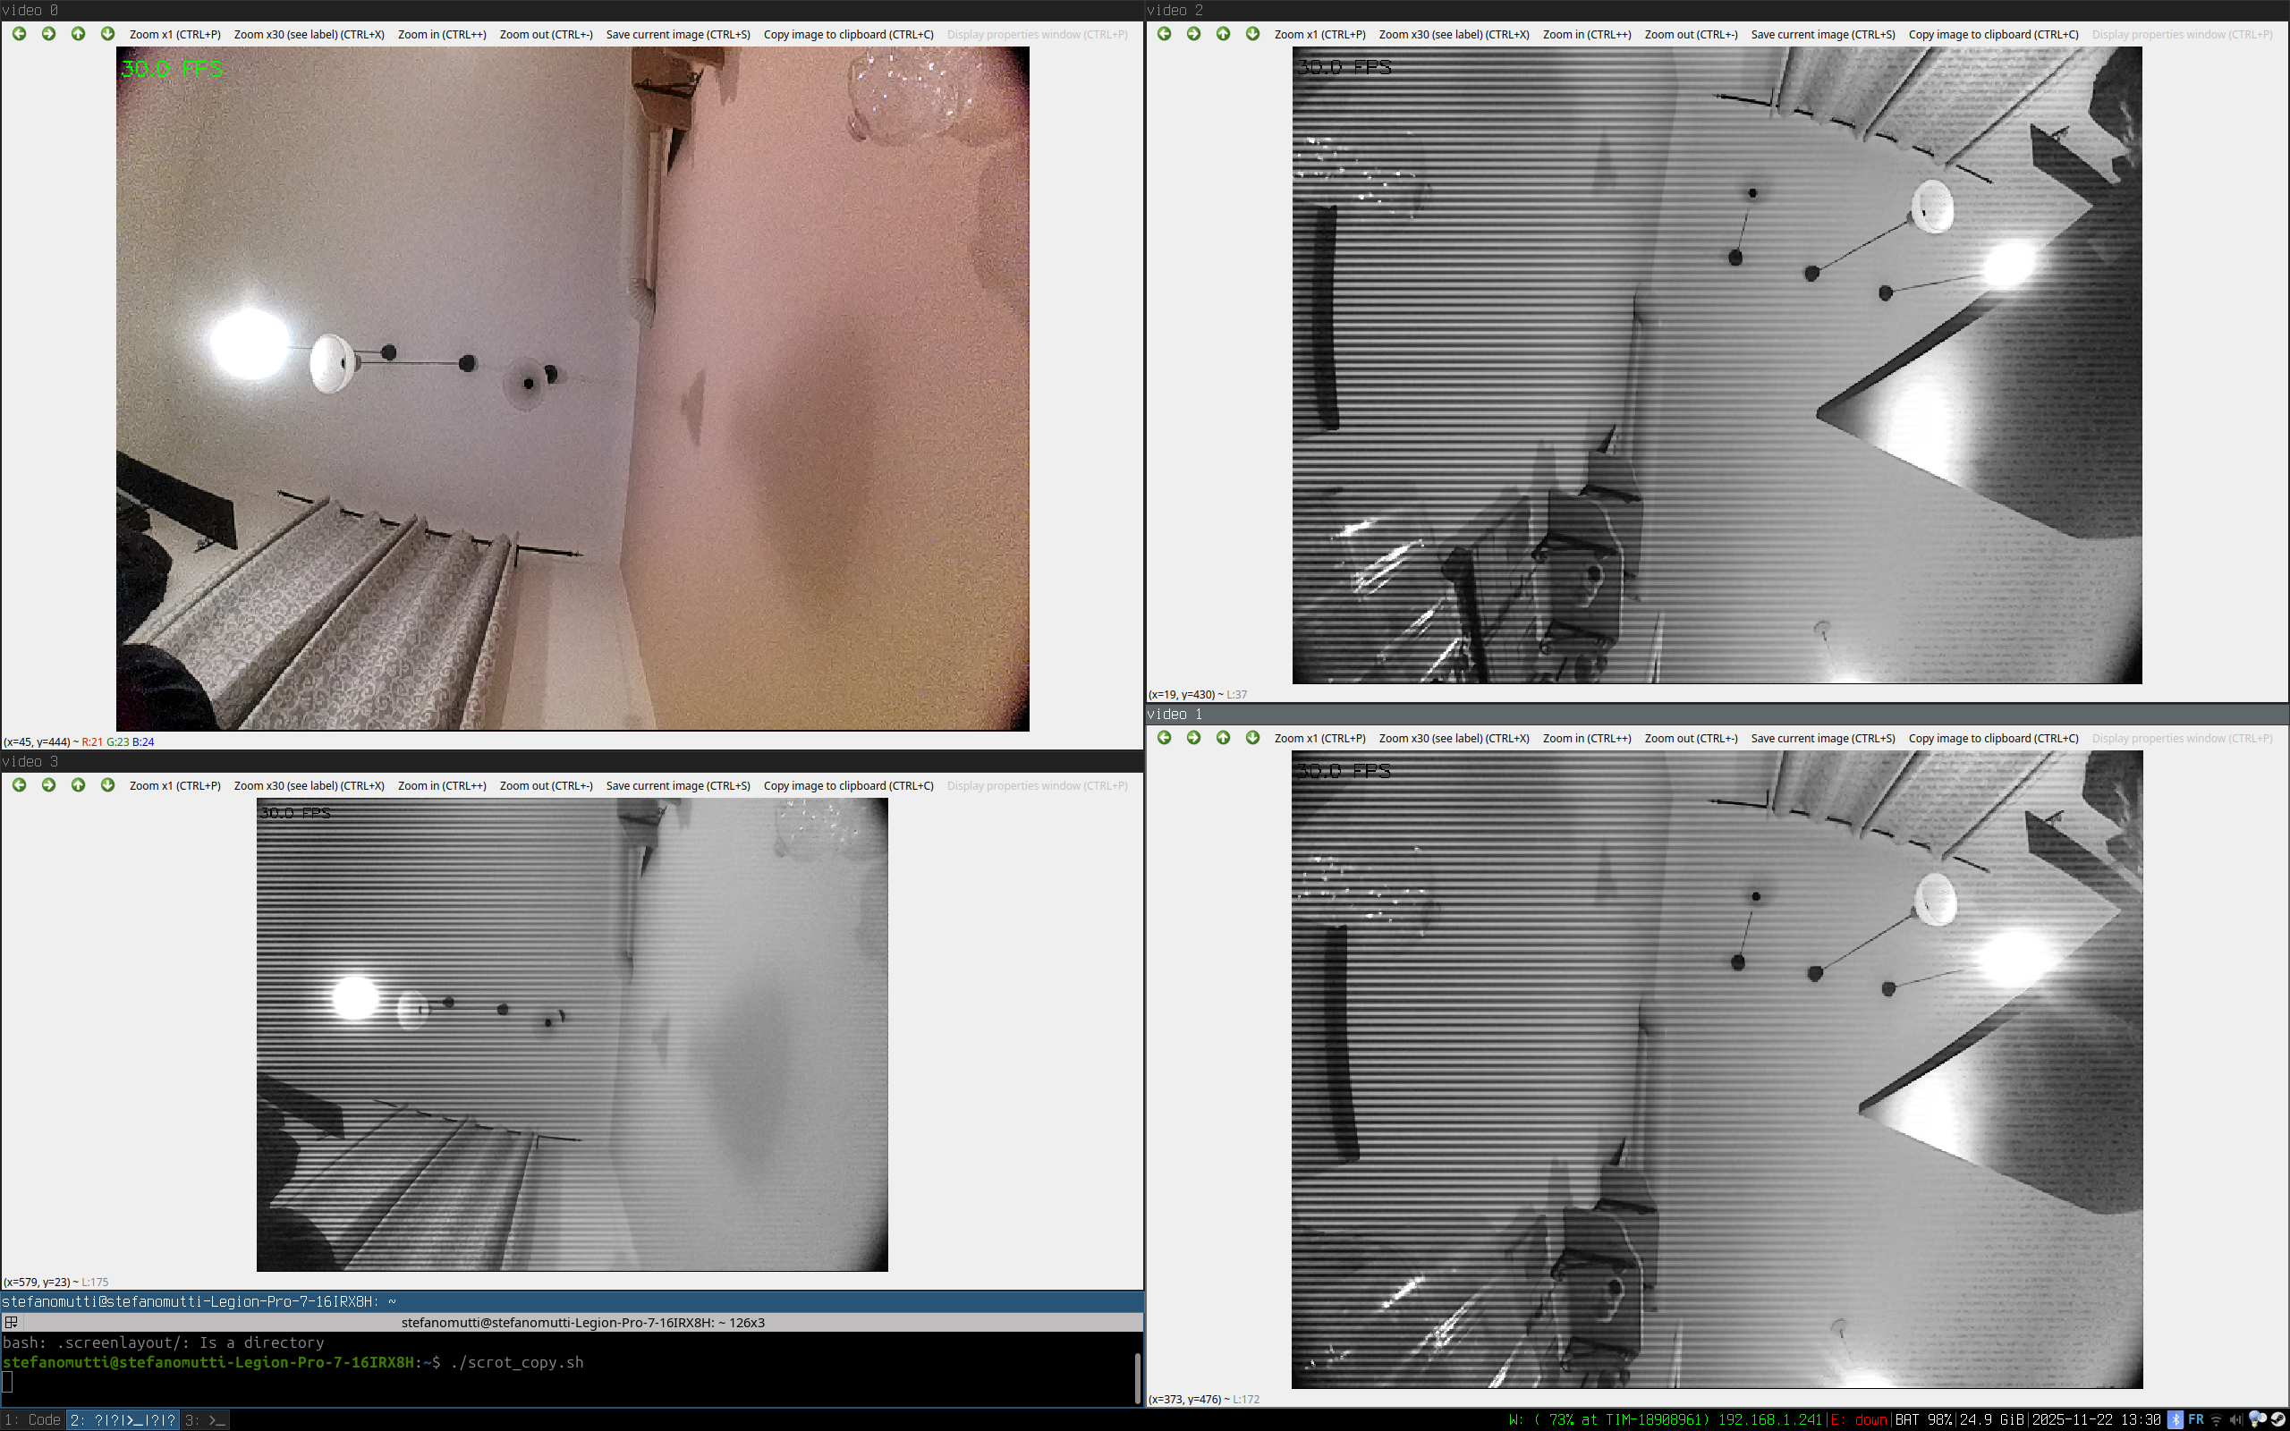This screenshot has width=2290, height=1431.
Task: Click Zoom out in video 1 toolbar
Action: (1690, 738)
